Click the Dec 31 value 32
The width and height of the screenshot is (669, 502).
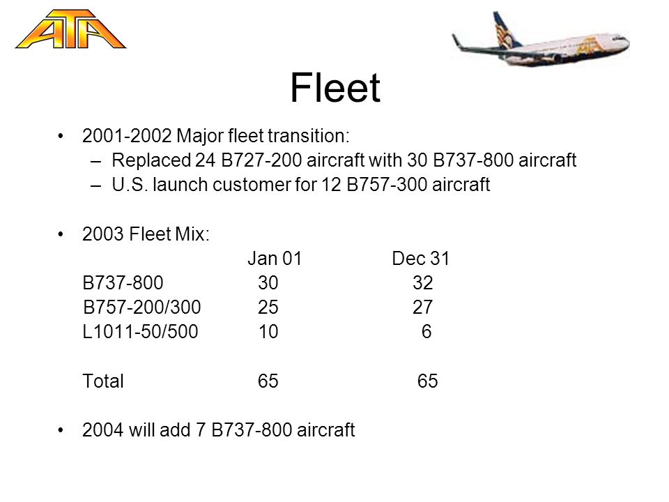pyautogui.click(x=423, y=282)
